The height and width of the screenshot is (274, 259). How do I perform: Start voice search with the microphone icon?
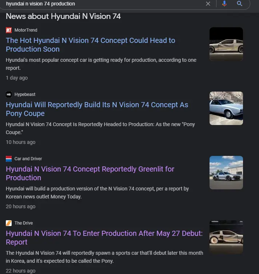224,4
